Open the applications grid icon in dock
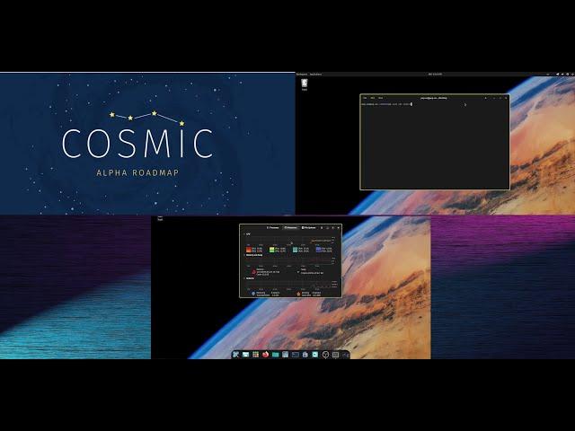The image size is (575, 431). tap(255, 355)
